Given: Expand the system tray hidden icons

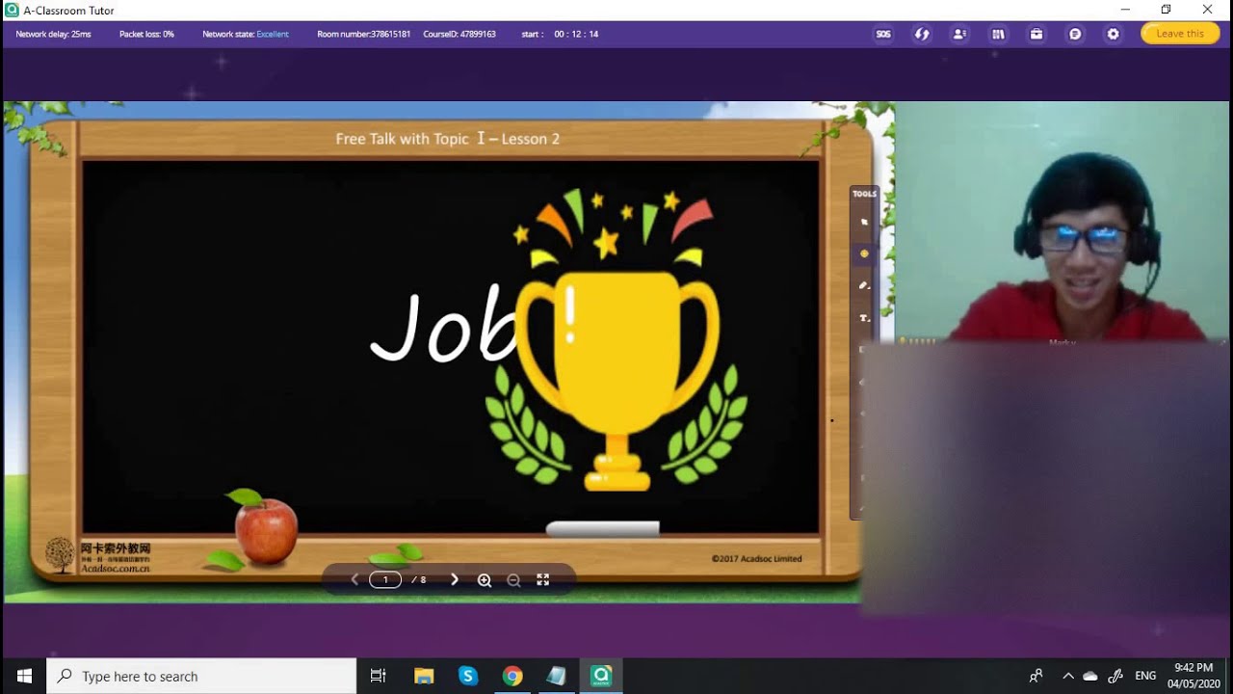Looking at the screenshot, I should 1067,676.
